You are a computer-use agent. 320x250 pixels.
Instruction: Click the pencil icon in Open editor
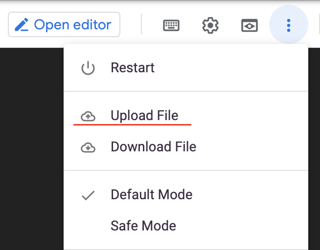[22, 25]
